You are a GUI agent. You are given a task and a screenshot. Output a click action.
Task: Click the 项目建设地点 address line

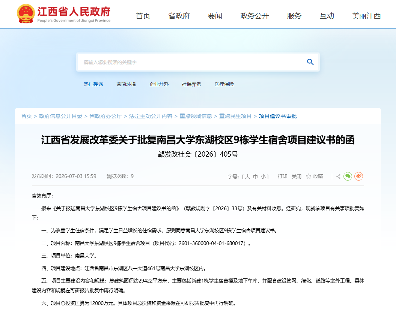pyautogui.click(x=124, y=268)
